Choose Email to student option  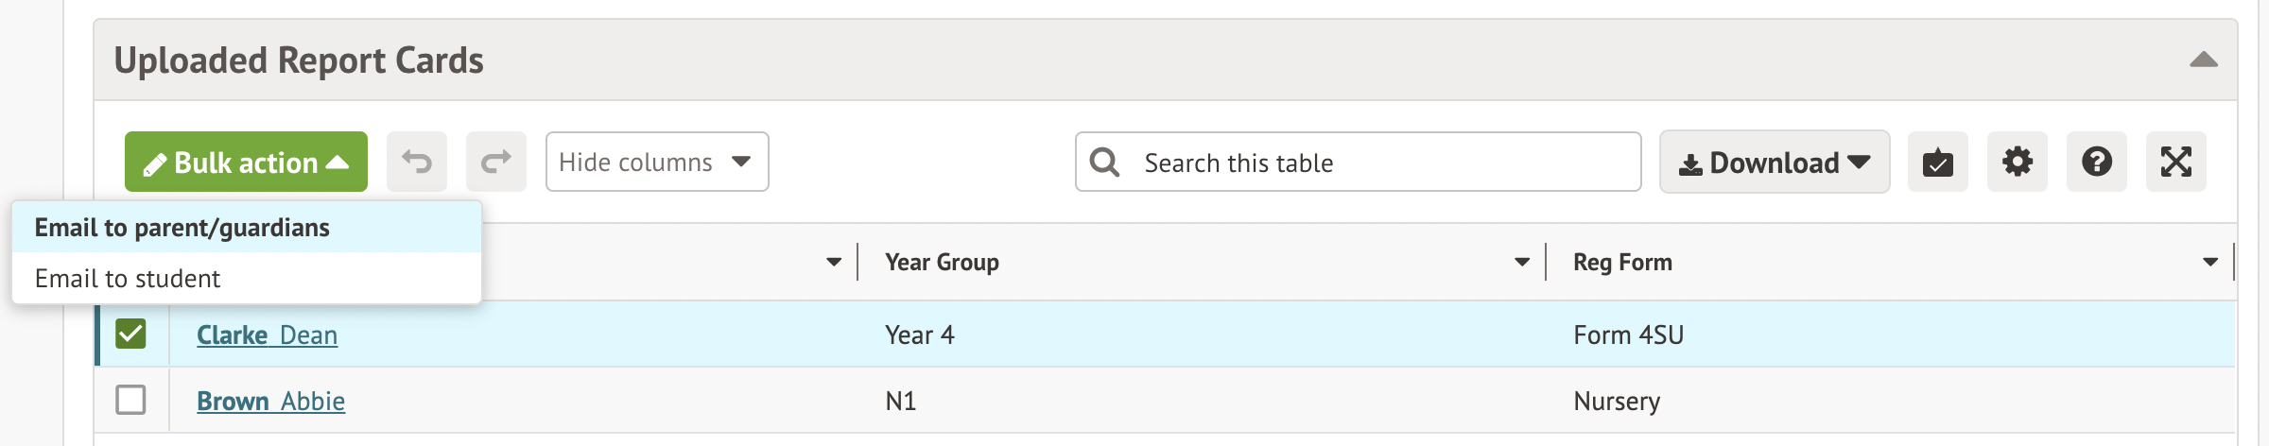128,279
